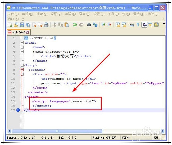Paste using the clipboard icon
This screenshot has width=172, height=145.
pos(67,25)
